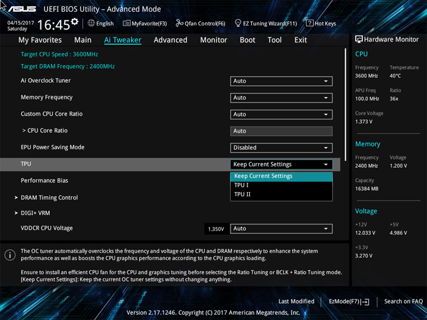This screenshot has width=427, height=320.
Task: Choose TPU I option
Action: pos(281,185)
